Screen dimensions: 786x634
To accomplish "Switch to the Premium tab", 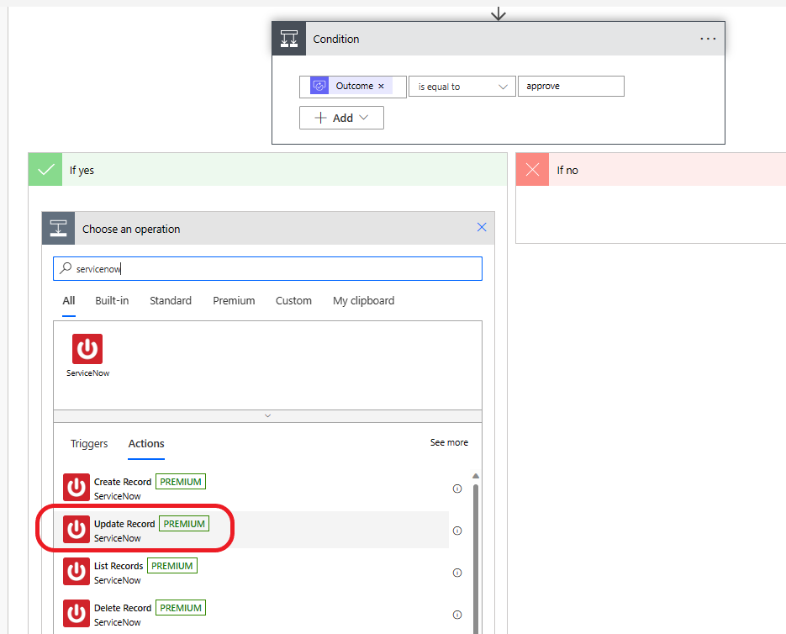I will (234, 300).
